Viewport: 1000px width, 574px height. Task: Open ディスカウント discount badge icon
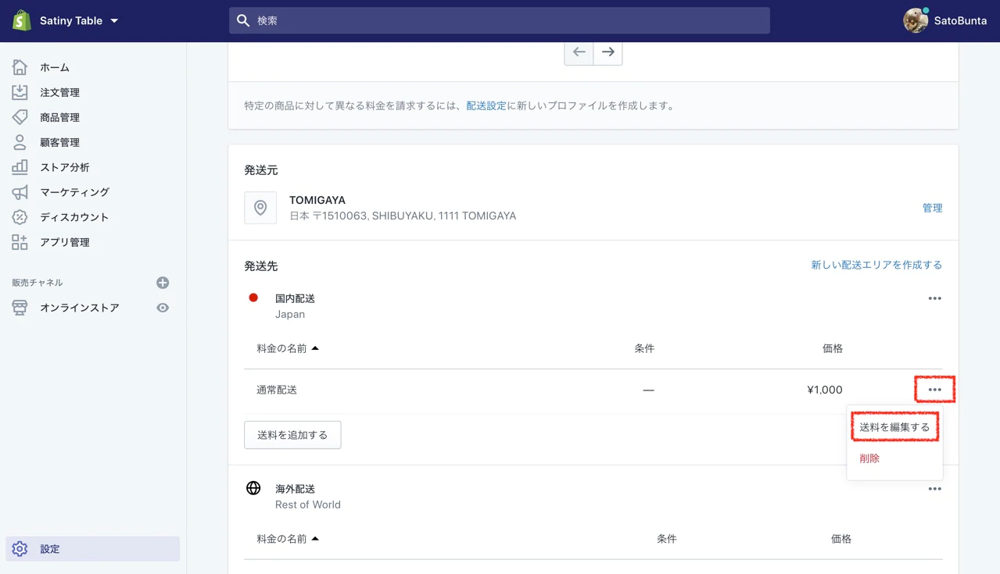click(20, 217)
